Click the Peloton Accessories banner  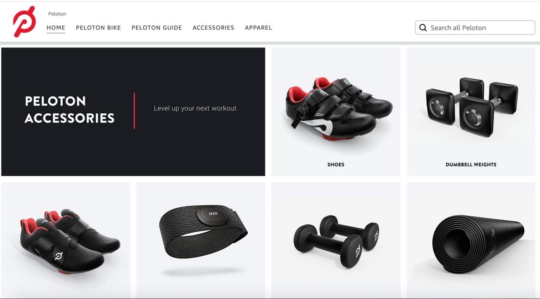(133, 111)
